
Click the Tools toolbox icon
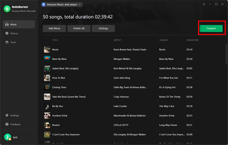(x=7, y=42)
